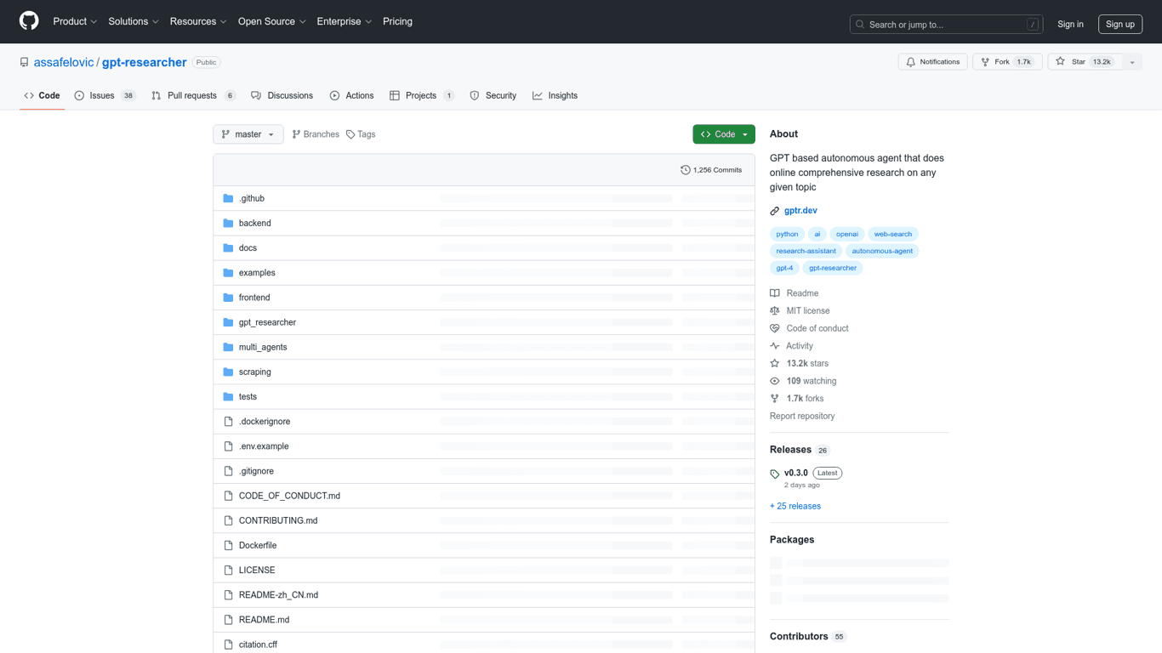Switch to the Pull requests tab

click(192, 96)
